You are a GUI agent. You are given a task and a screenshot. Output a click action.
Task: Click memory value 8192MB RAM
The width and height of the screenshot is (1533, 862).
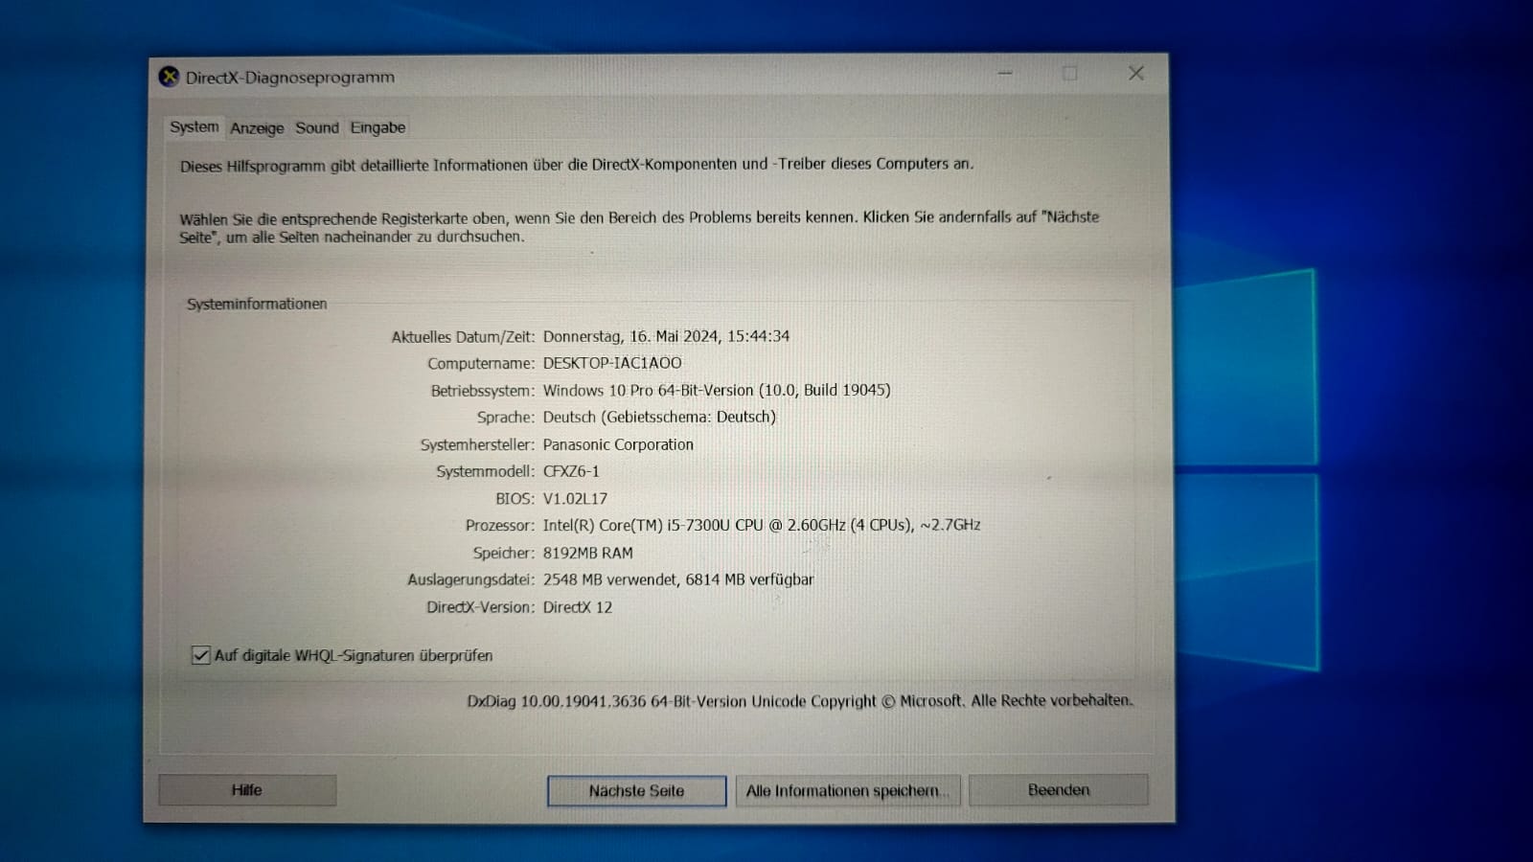(x=587, y=553)
